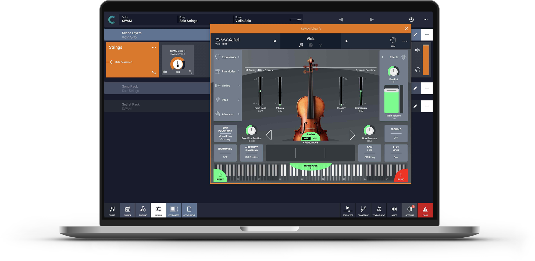535x261 pixels.
Task: Open the Timeline view
Action: click(x=143, y=211)
